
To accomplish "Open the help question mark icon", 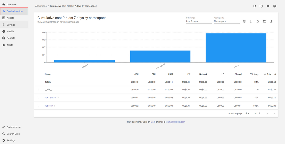I will click(275, 6).
